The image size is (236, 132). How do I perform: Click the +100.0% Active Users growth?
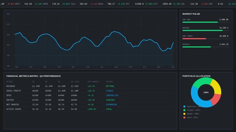[x=92, y=109]
